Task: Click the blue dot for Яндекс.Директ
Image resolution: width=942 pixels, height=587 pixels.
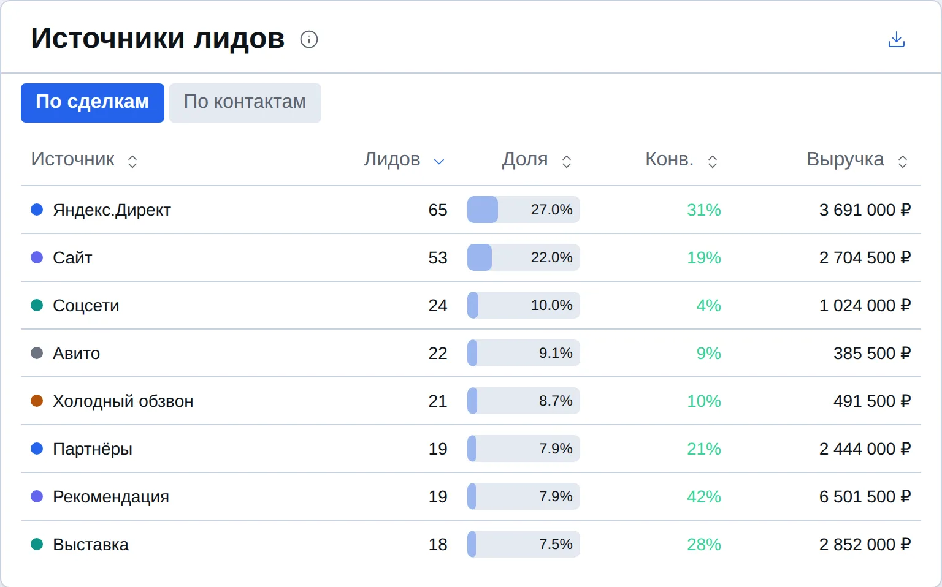Action: (37, 210)
